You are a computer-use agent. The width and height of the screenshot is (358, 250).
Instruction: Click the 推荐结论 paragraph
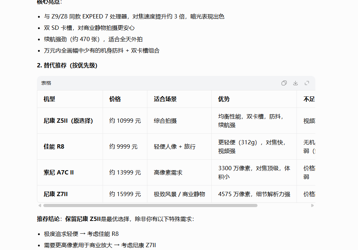click(x=115, y=219)
